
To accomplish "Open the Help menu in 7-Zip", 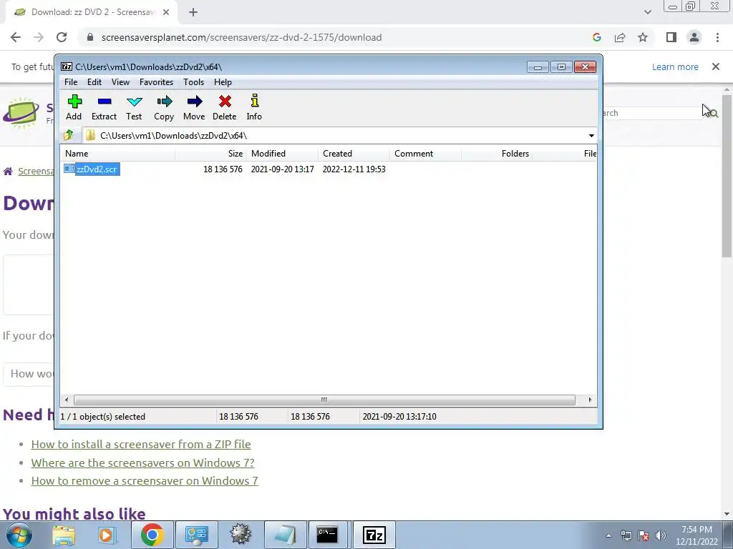I will pos(223,82).
